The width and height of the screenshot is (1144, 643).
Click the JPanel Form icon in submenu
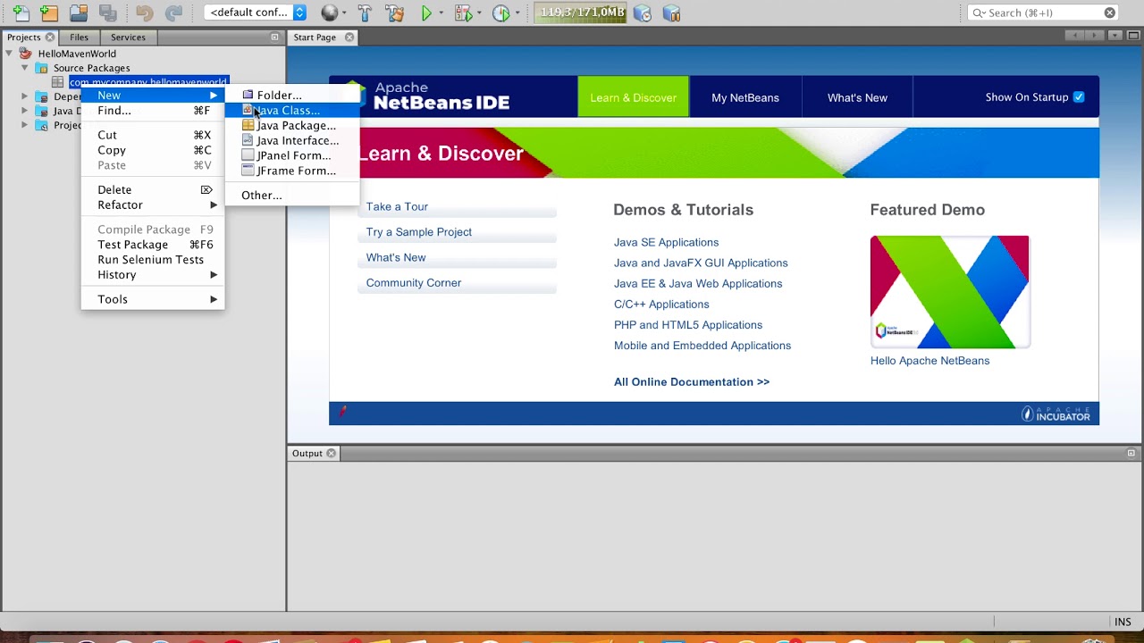(x=248, y=155)
